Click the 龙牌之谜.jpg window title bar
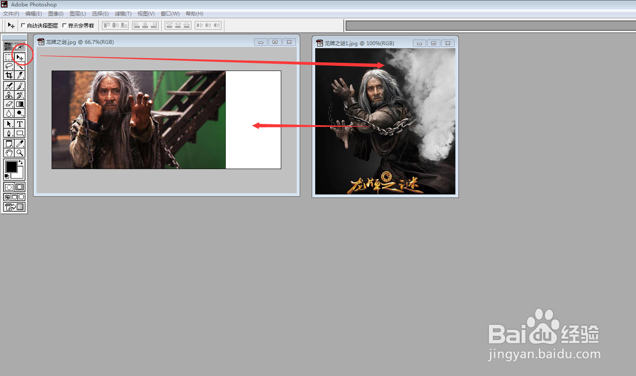636x376 pixels. [166, 42]
